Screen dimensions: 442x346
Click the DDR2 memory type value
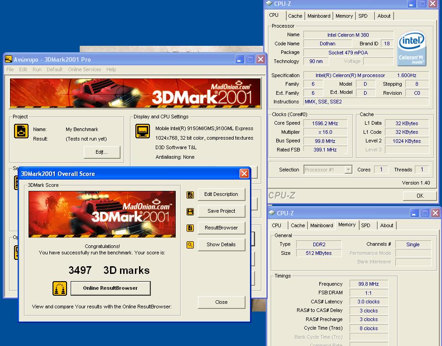click(319, 244)
